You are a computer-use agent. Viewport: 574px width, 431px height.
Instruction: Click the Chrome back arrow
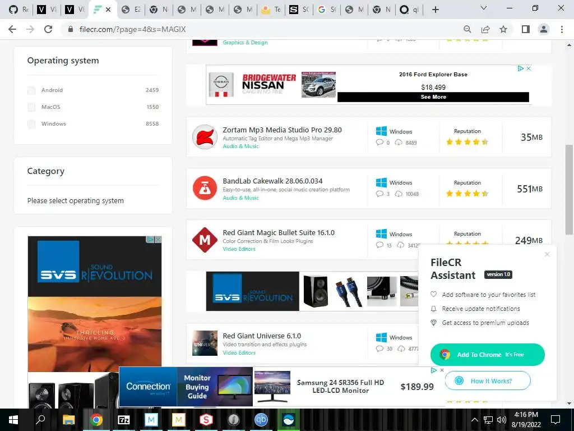tap(12, 29)
